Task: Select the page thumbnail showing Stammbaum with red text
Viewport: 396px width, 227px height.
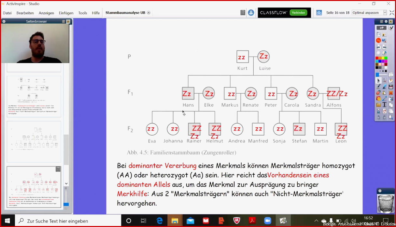Action: 34,97
